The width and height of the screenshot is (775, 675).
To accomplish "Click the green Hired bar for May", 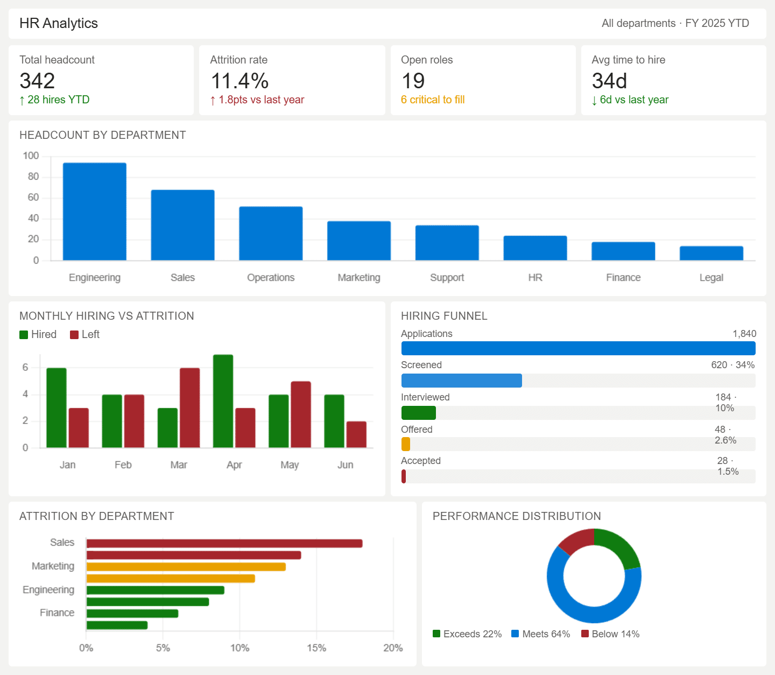I will 279,421.
